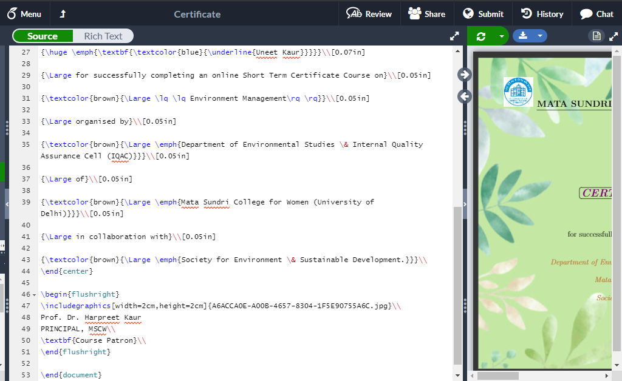The width and height of the screenshot is (622, 381).
Task: Click the editor vertical scrollbar thumb
Action: pyautogui.click(x=457, y=285)
